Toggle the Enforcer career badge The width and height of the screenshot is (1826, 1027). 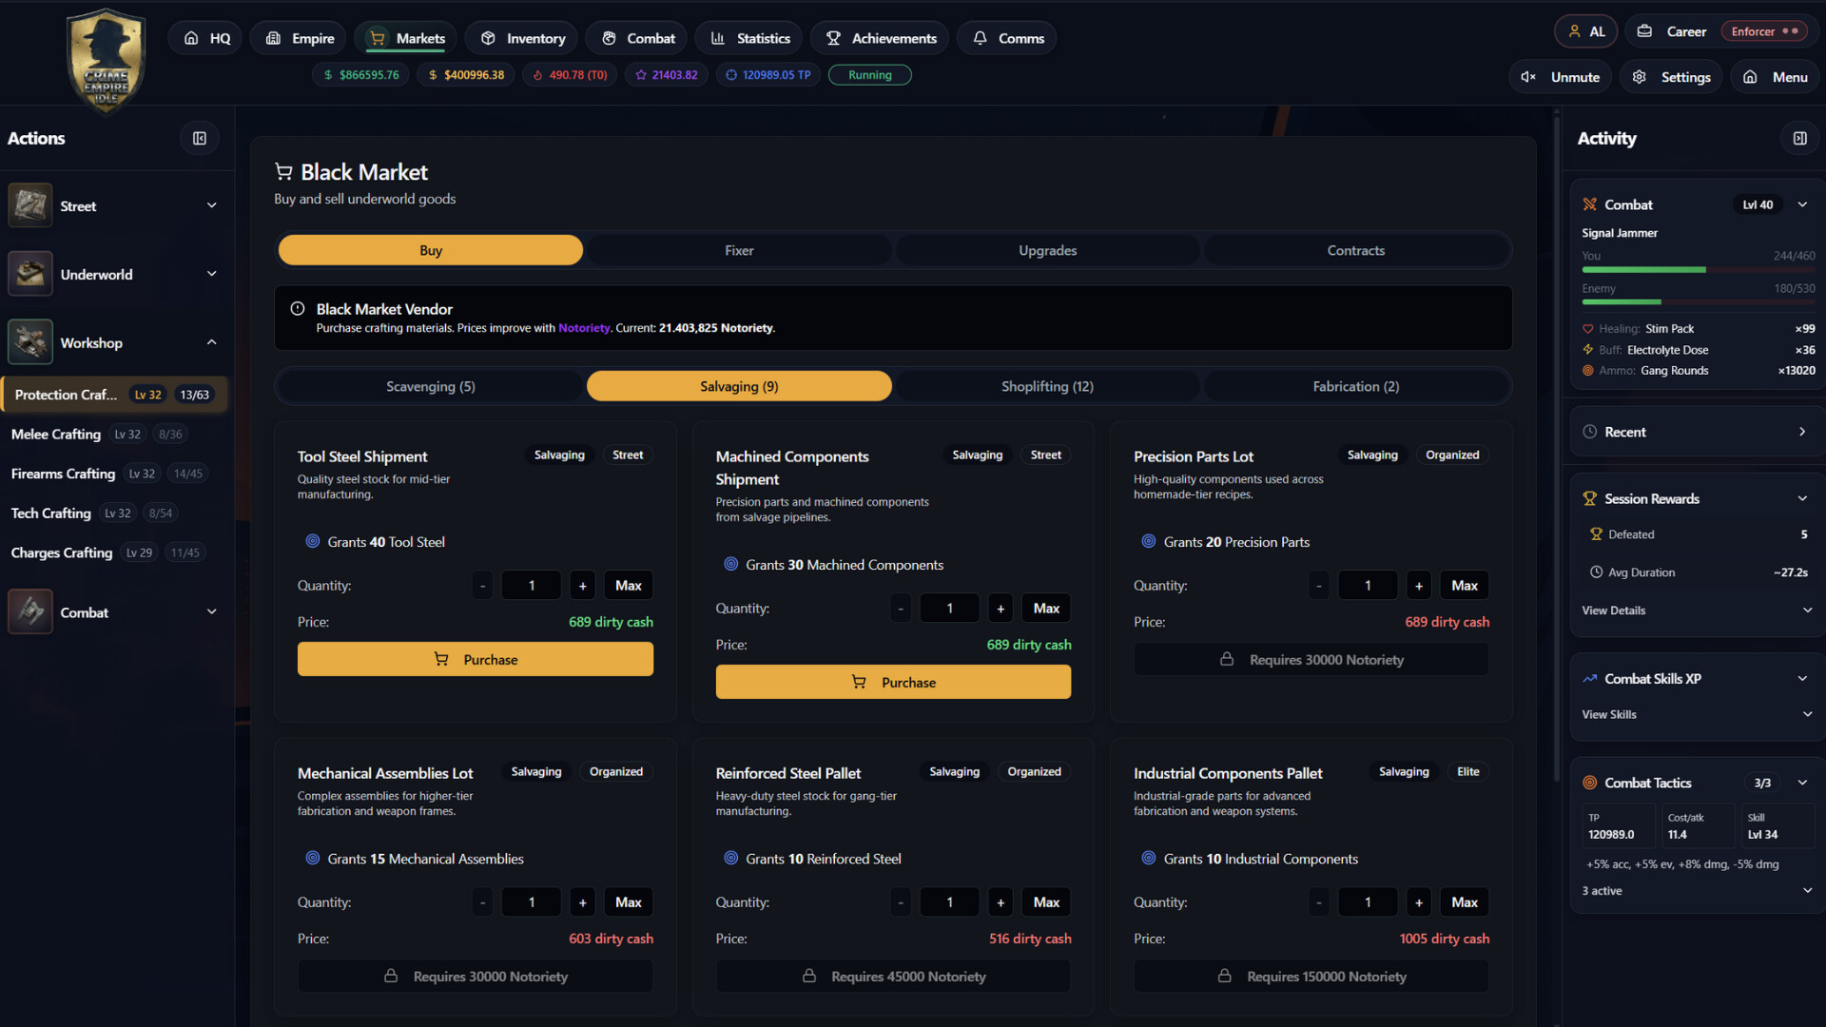pos(1764,31)
